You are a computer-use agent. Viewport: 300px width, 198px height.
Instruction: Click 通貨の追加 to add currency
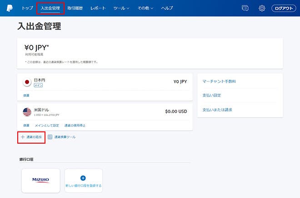pos(32,137)
